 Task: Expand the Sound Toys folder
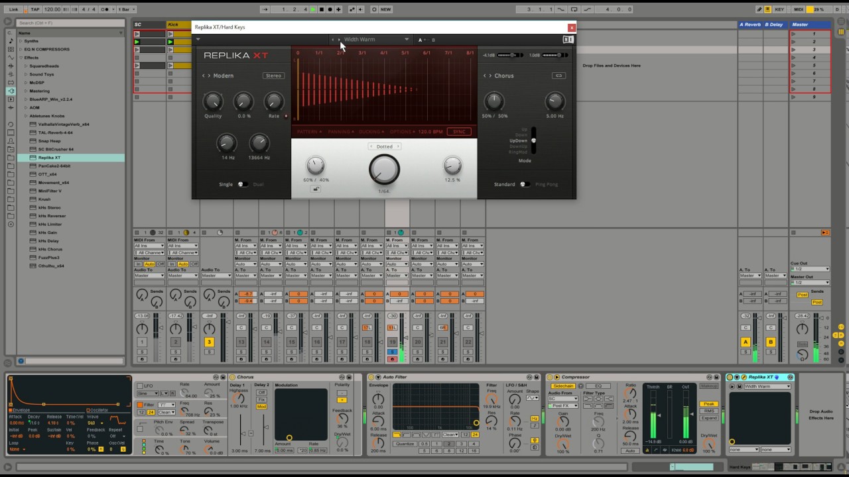tap(26, 74)
